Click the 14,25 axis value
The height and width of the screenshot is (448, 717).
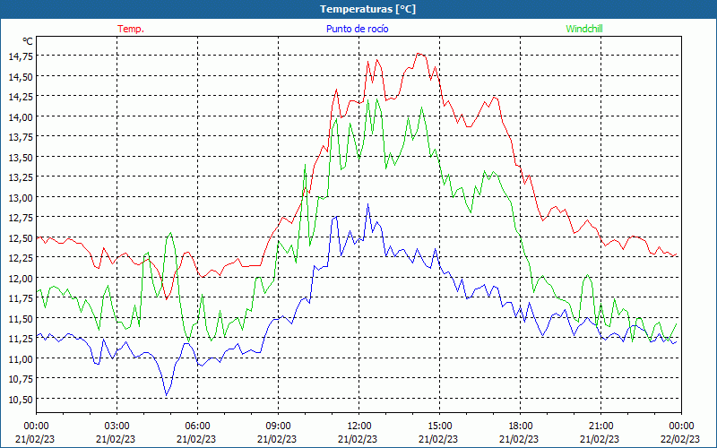[20, 97]
